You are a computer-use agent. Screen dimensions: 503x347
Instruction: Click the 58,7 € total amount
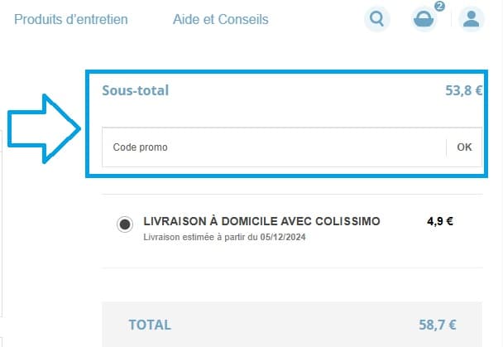(x=438, y=325)
